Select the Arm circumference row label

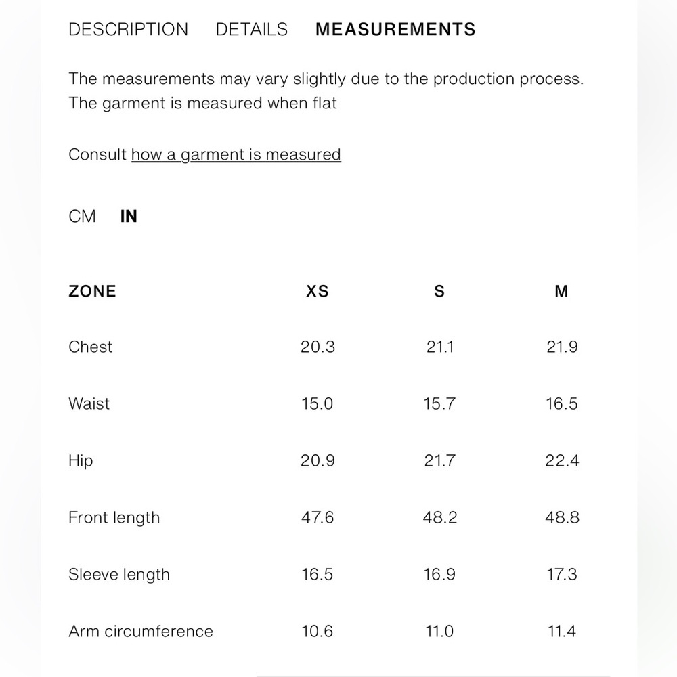pyautogui.click(x=141, y=631)
